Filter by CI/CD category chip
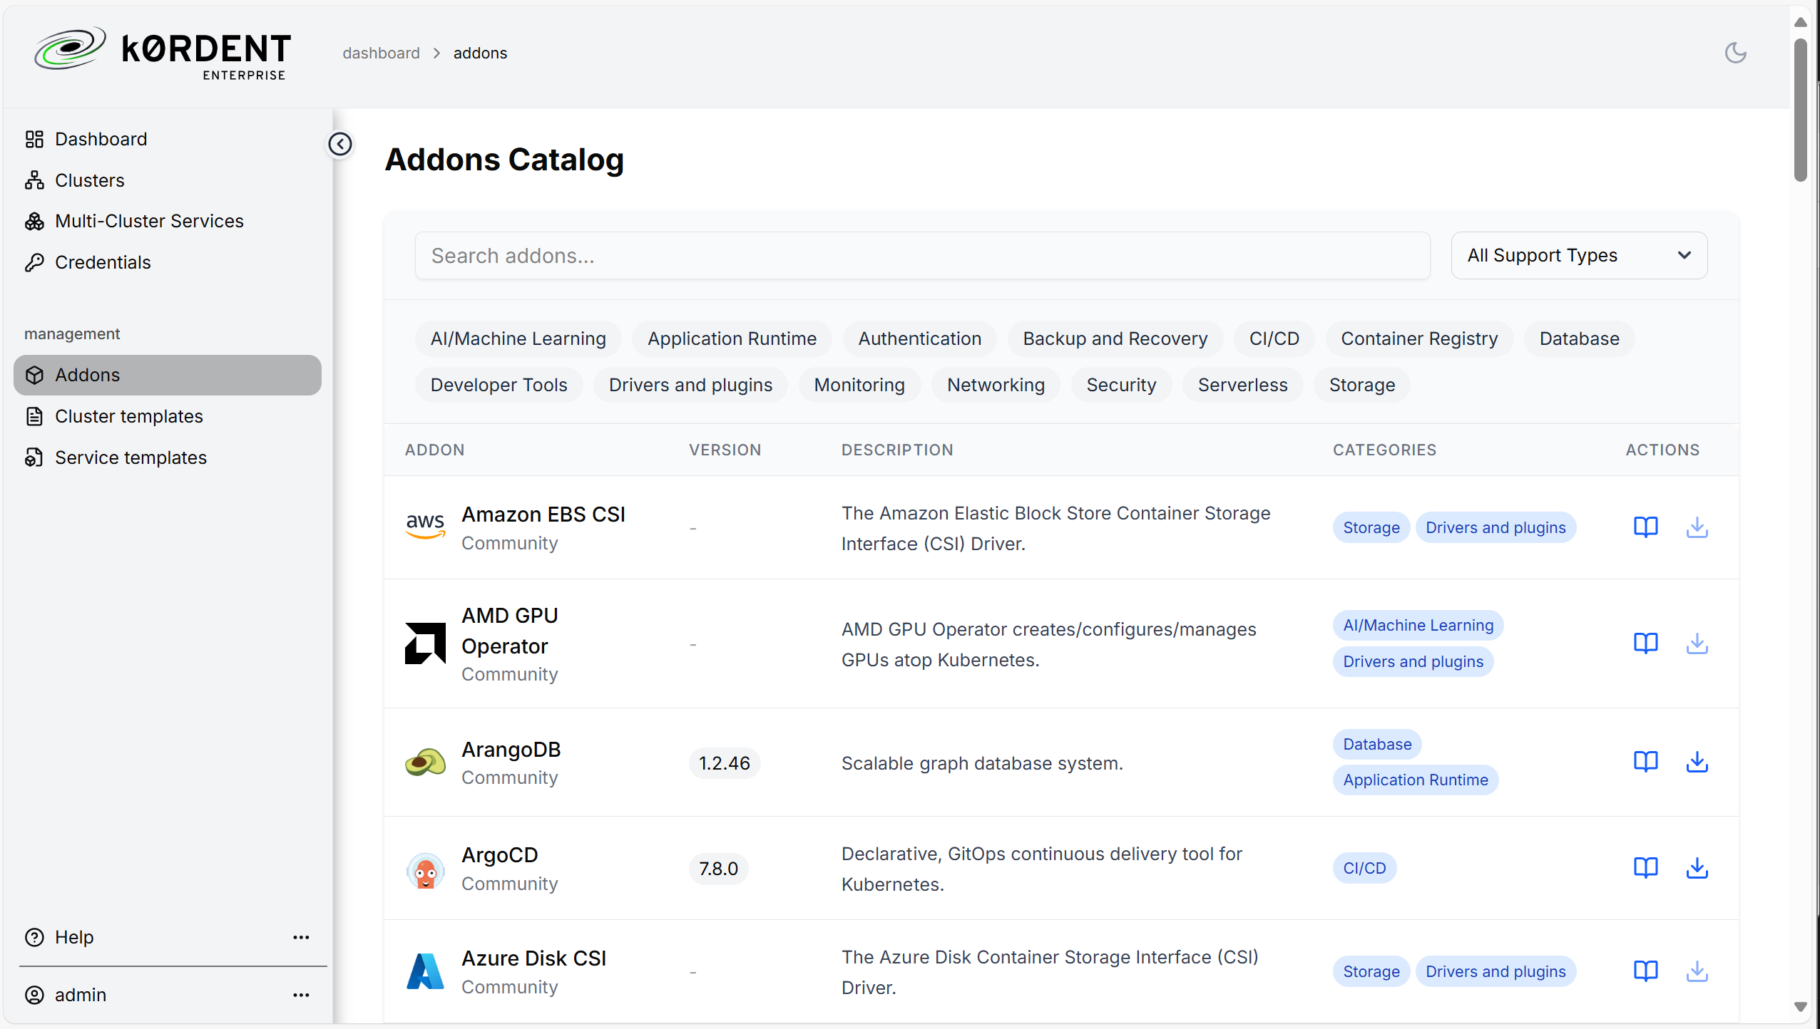The width and height of the screenshot is (1820, 1029). tap(1274, 338)
